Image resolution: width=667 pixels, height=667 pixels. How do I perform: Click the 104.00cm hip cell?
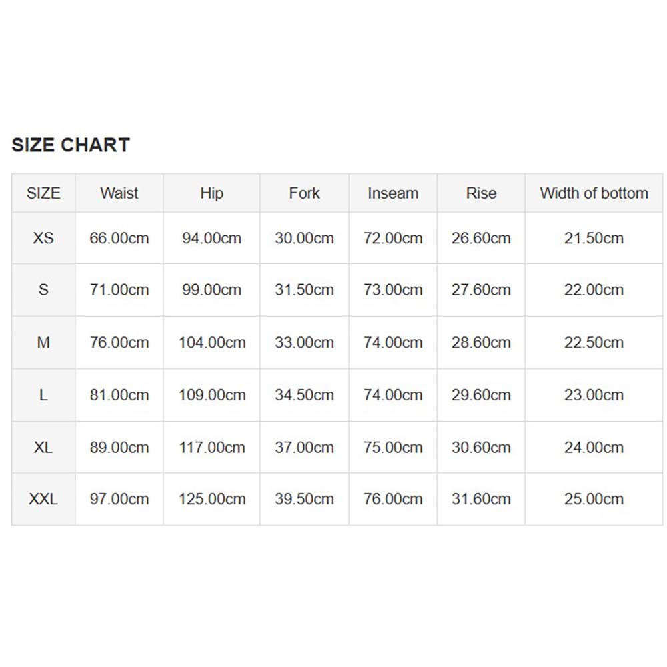212,342
